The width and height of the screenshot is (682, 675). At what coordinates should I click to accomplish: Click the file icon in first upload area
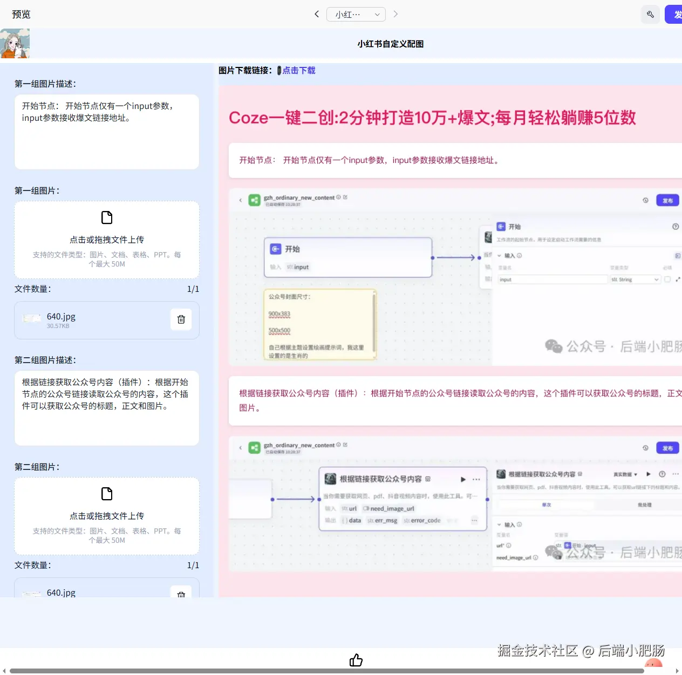(107, 217)
